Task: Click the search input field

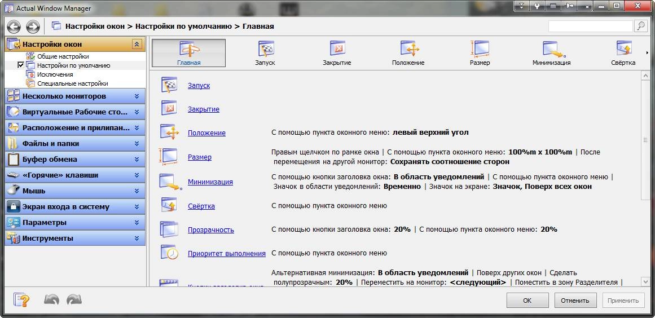Action: point(590,26)
